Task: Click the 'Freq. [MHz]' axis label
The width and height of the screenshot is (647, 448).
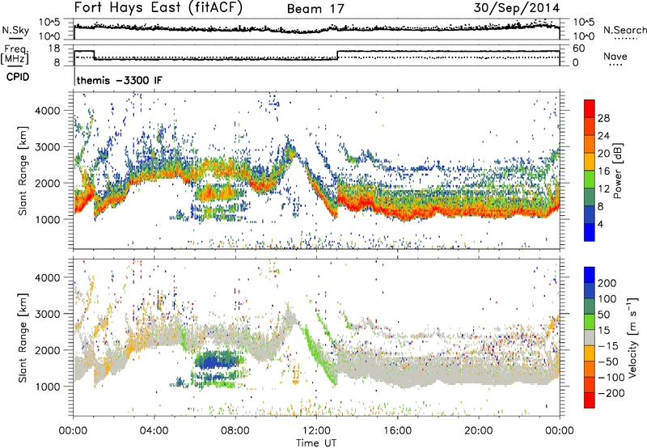Action: pyautogui.click(x=15, y=54)
